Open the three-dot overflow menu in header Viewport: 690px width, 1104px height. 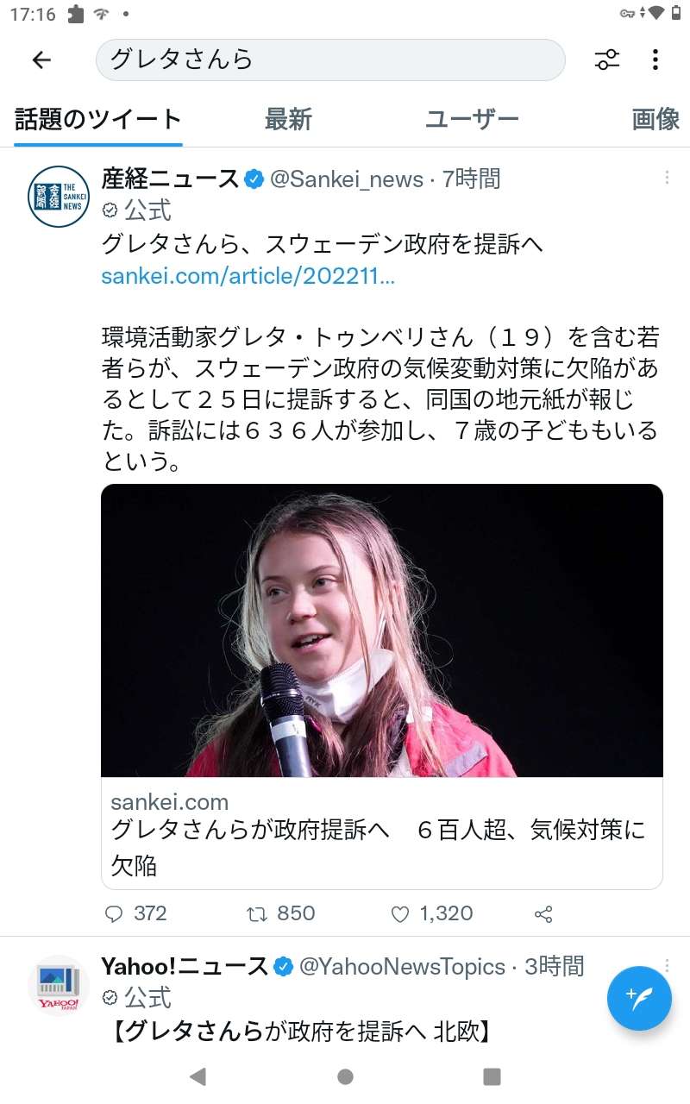[655, 60]
